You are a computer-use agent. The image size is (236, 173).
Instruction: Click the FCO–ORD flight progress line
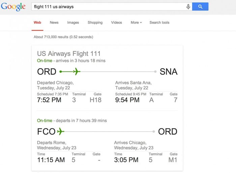click(108, 131)
